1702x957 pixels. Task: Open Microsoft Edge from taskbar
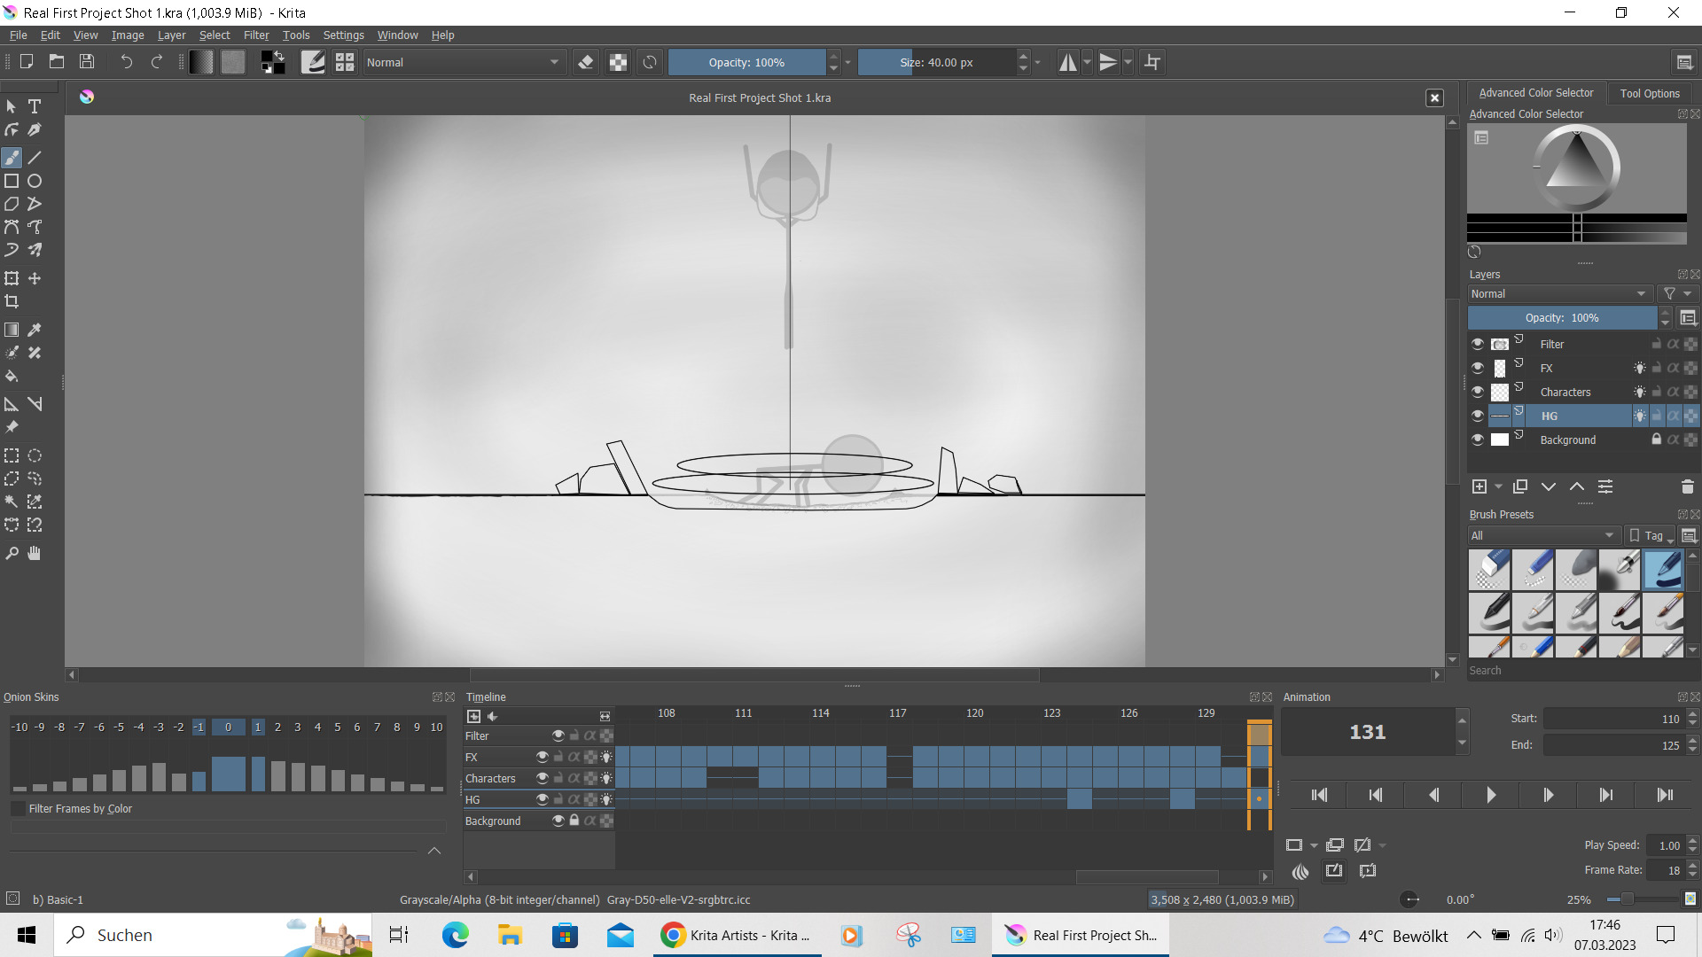(x=455, y=935)
